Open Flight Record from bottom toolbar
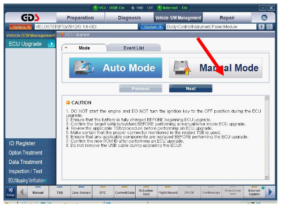The image size is (281, 207). pos(168,192)
